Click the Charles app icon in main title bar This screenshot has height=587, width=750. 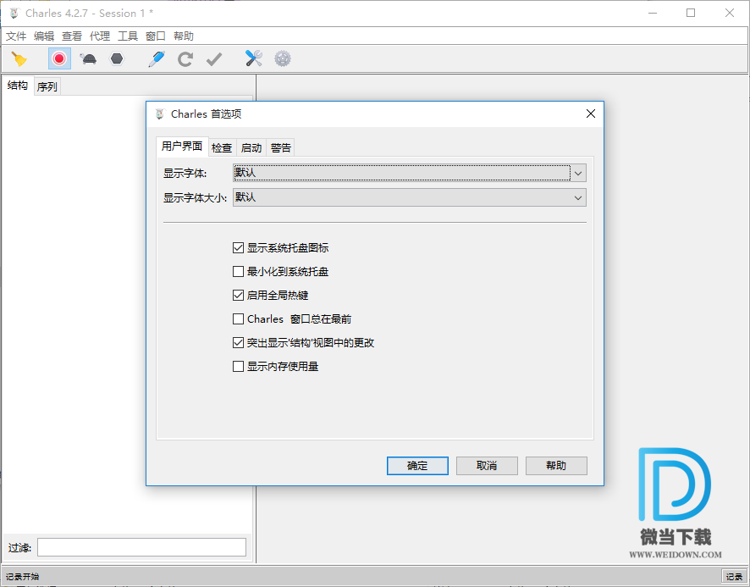[x=14, y=13]
